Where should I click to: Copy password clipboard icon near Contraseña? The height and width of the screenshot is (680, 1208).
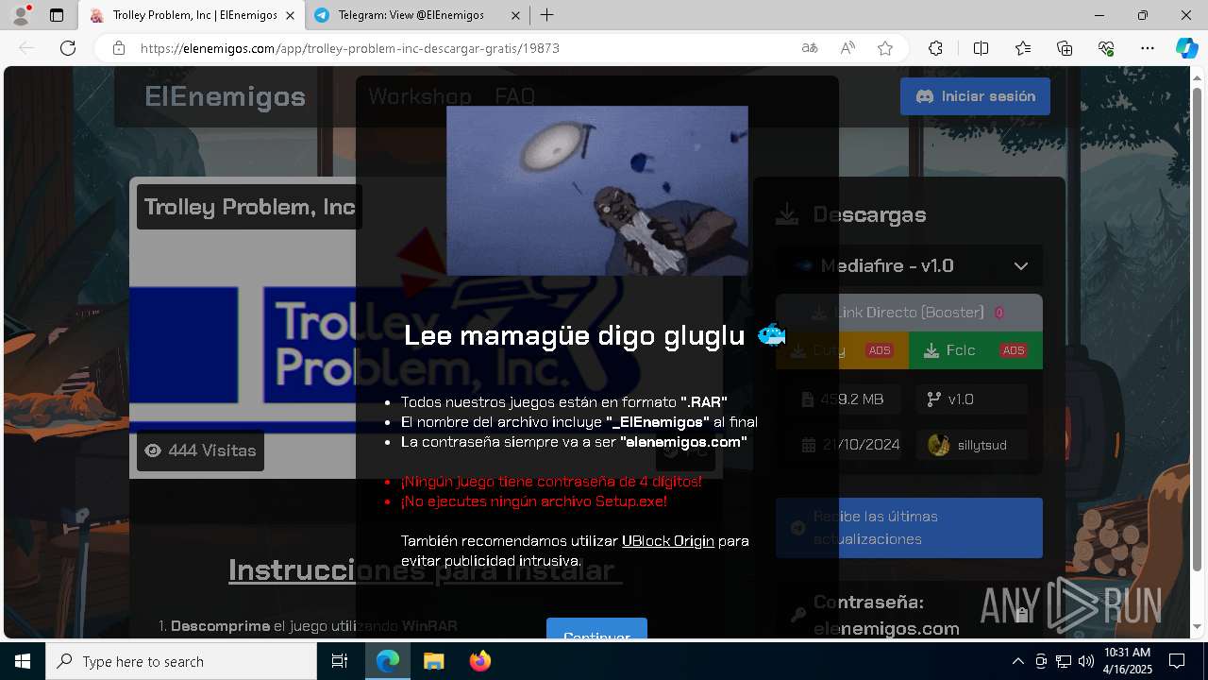click(x=1021, y=615)
